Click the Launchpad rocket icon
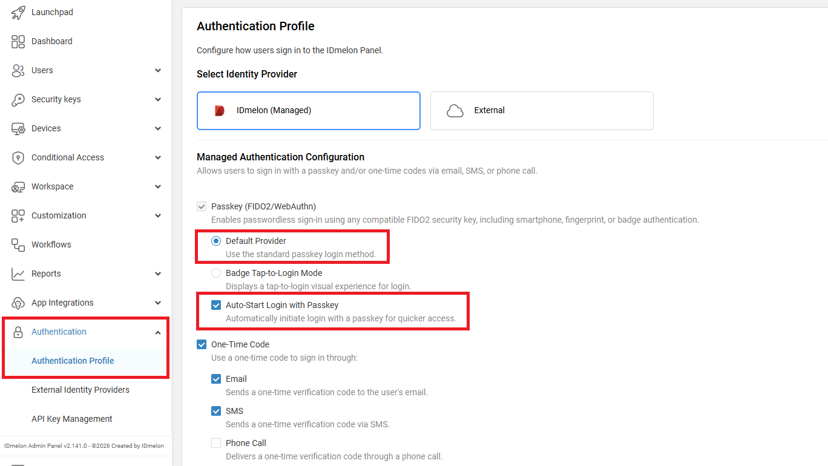The image size is (828, 466). coord(18,12)
